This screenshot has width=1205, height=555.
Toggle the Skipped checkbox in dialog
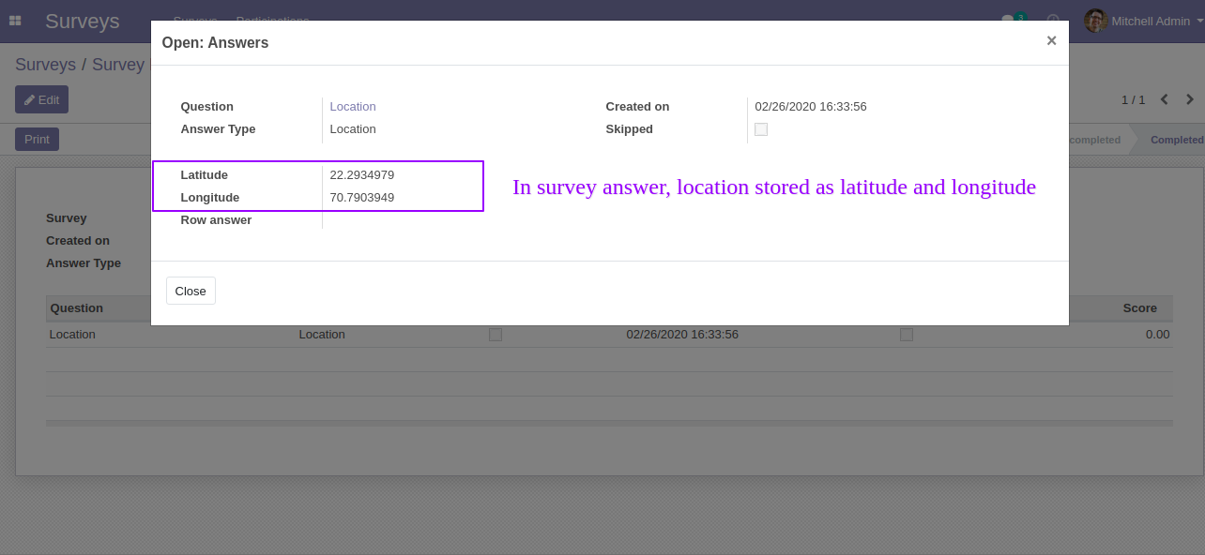coord(761,129)
